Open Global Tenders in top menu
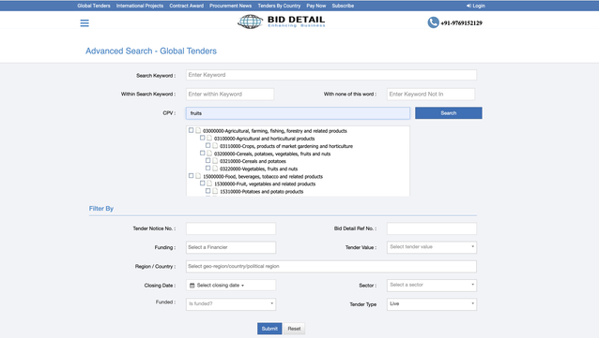Viewport: 599px width, 338px height. point(94,6)
